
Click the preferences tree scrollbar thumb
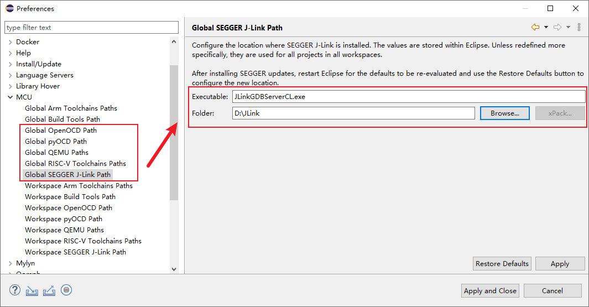[174, 132]
